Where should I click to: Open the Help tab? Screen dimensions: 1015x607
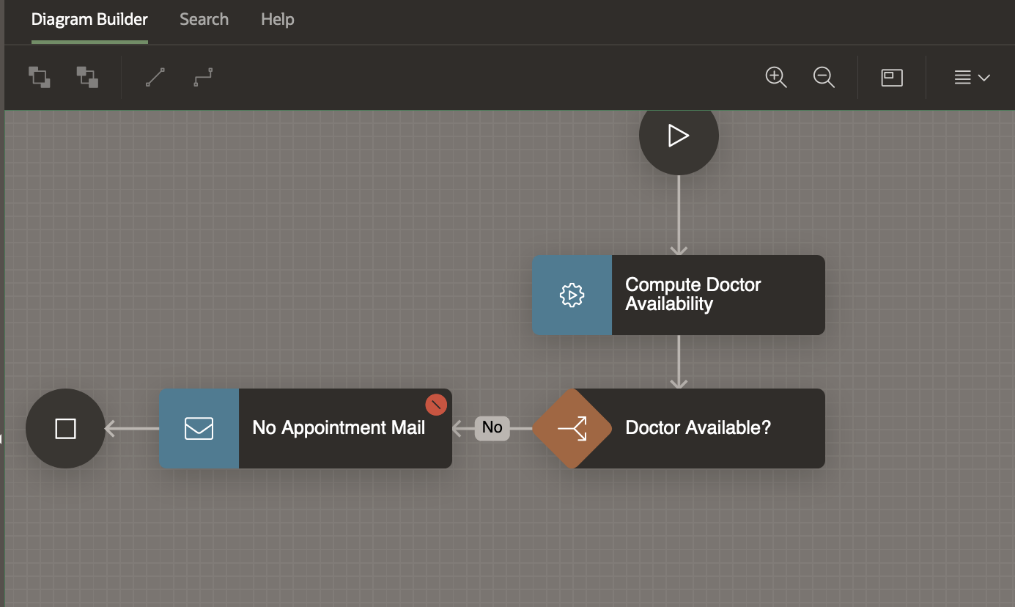277,20
